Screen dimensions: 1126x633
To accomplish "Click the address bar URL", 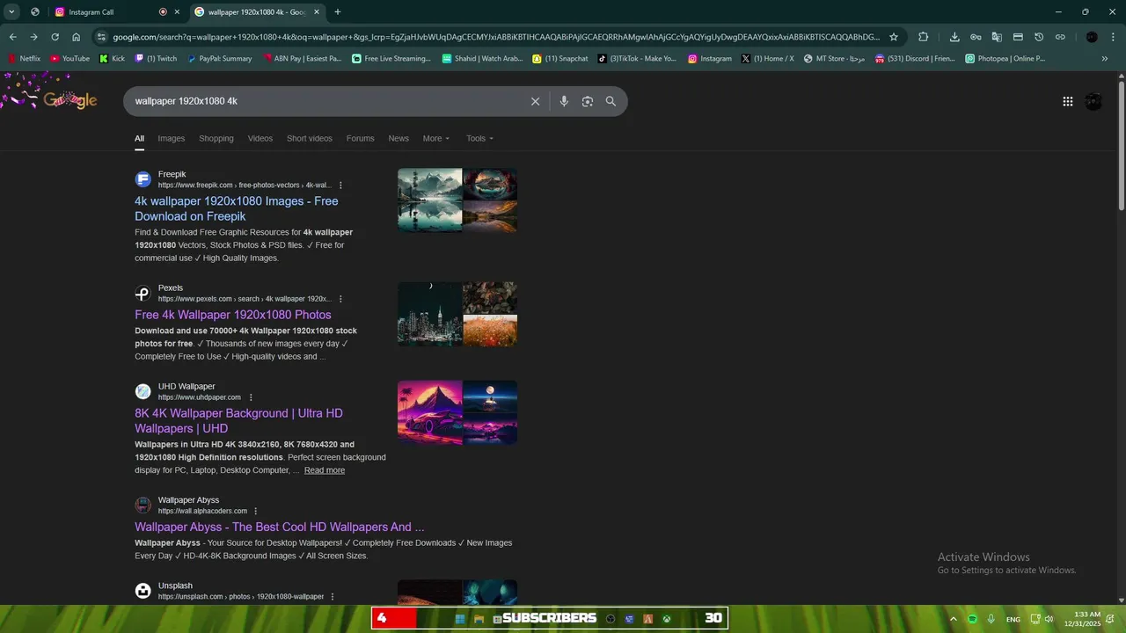I will pyautogui.click(x=497, y=37).
